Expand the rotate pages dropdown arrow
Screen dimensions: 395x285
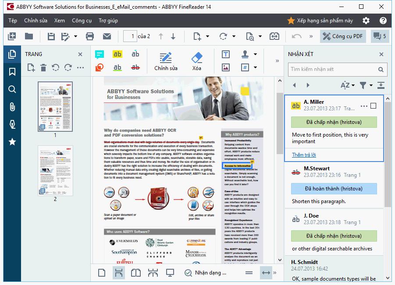pyautogui.click(x=234, y=36)
